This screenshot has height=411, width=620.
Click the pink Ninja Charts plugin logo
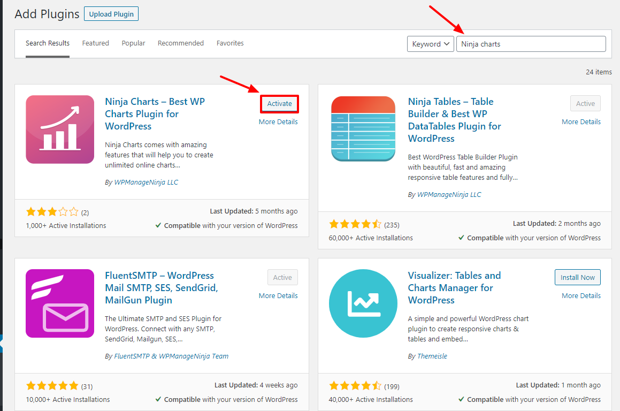pos(59,129)
